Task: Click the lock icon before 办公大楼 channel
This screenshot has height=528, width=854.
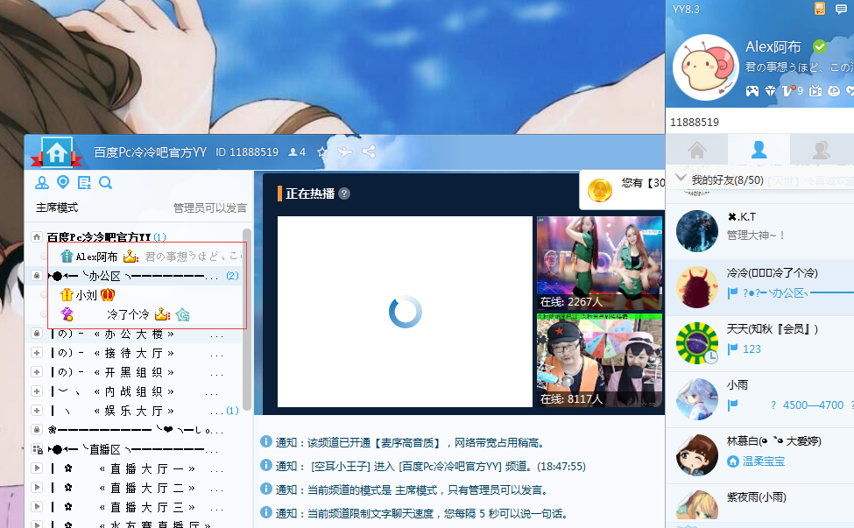Action: click(x=37, y=333)
